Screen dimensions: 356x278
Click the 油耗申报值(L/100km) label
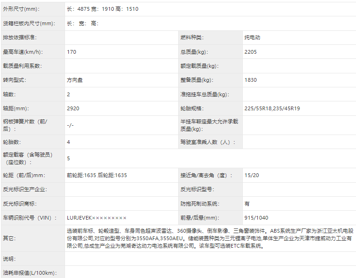tap(30, 273)
